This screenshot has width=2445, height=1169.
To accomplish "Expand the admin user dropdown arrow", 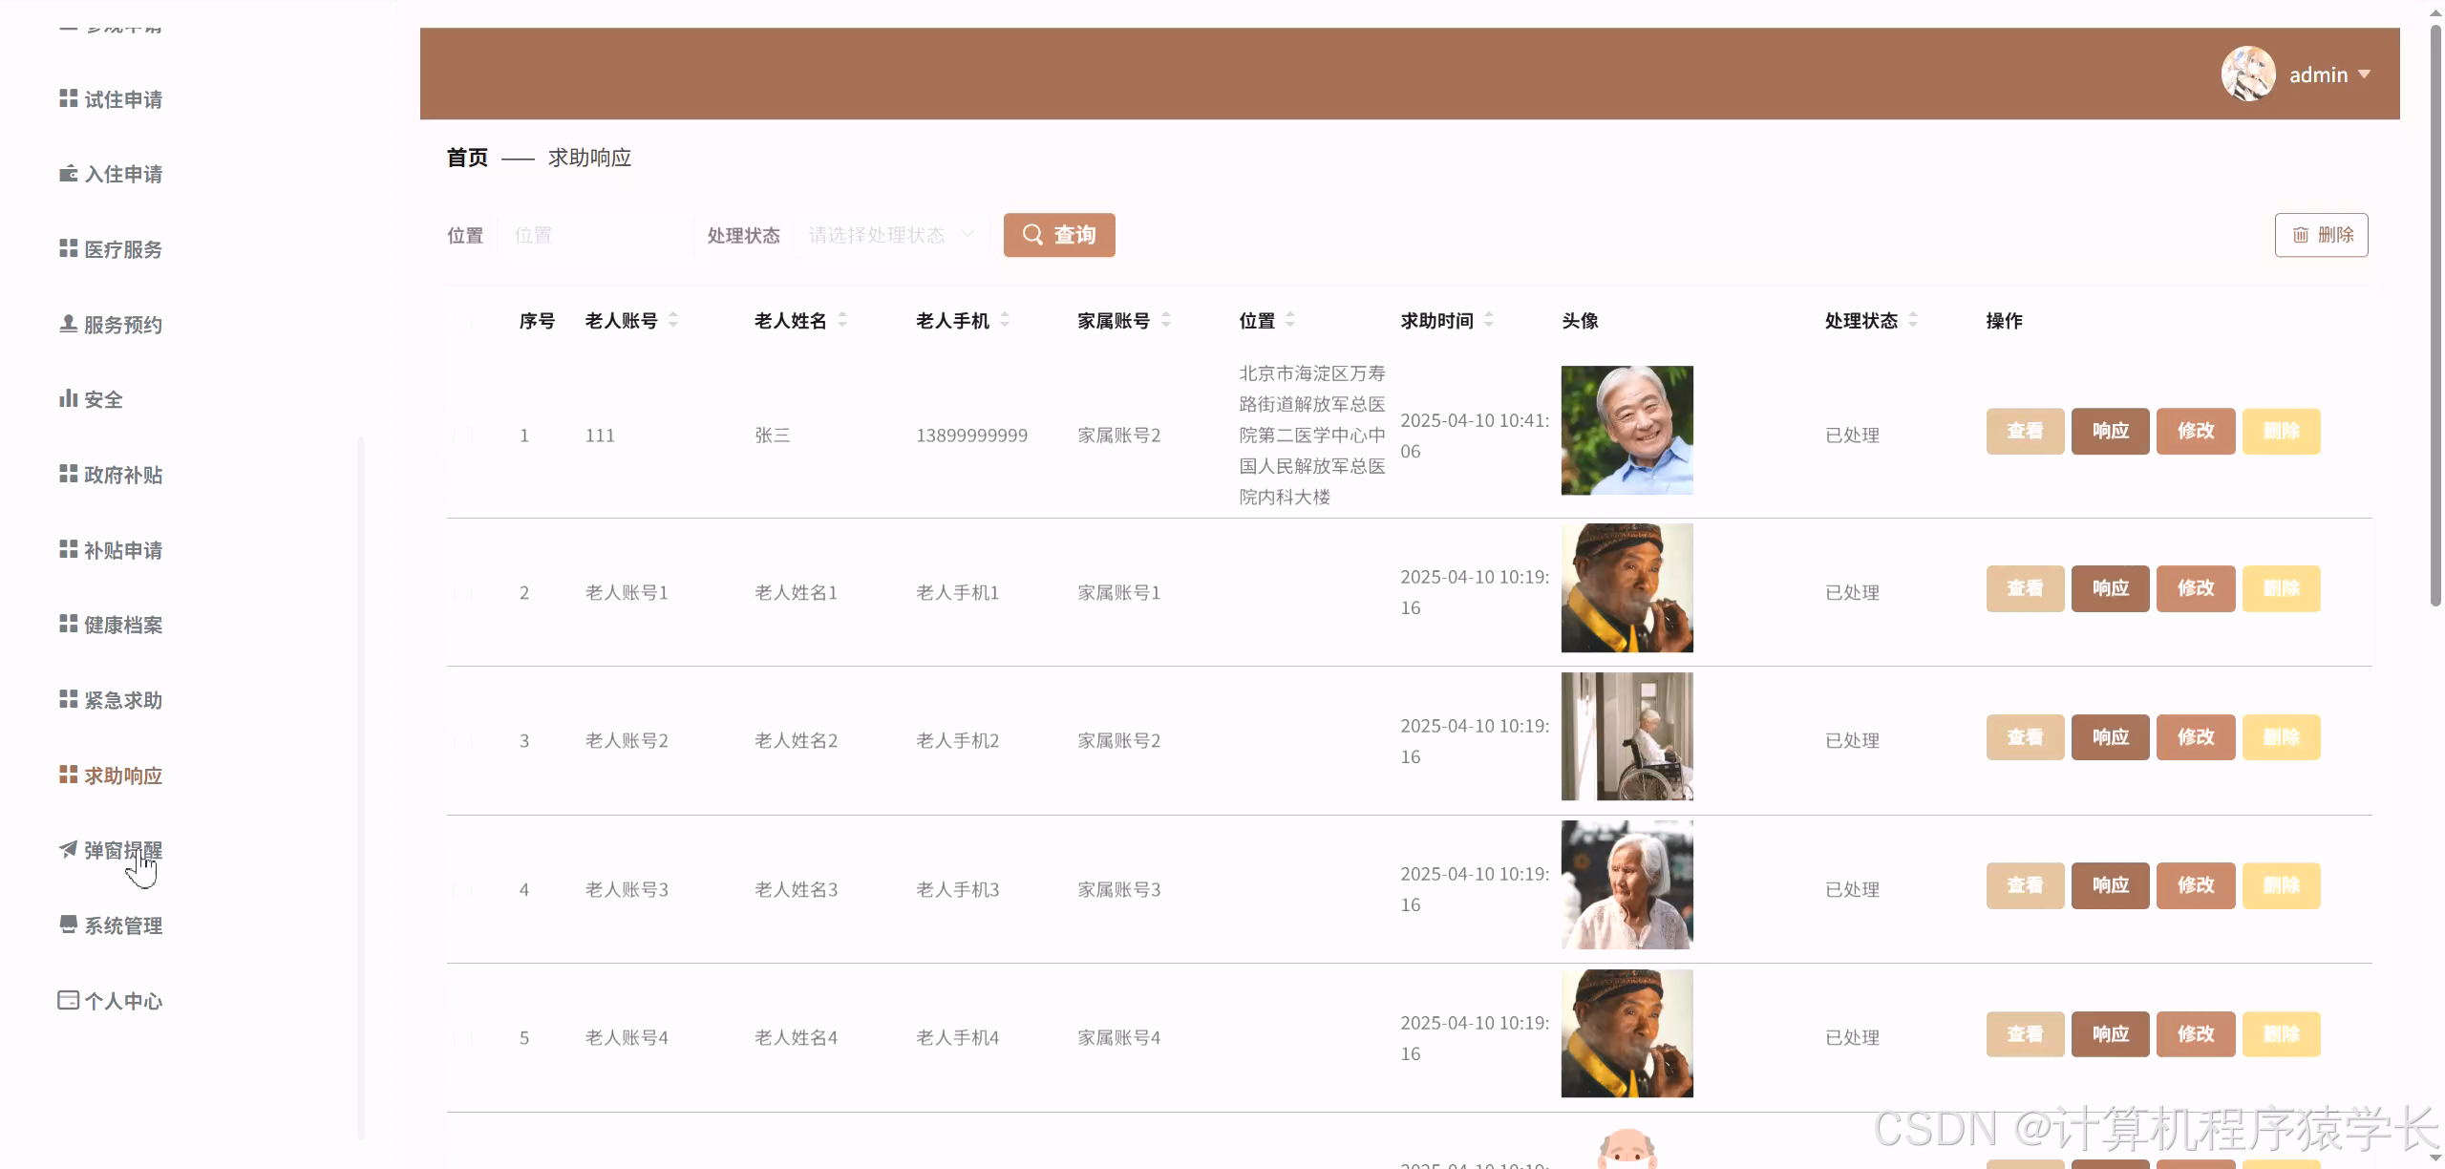I will [x=2364, y=74].
